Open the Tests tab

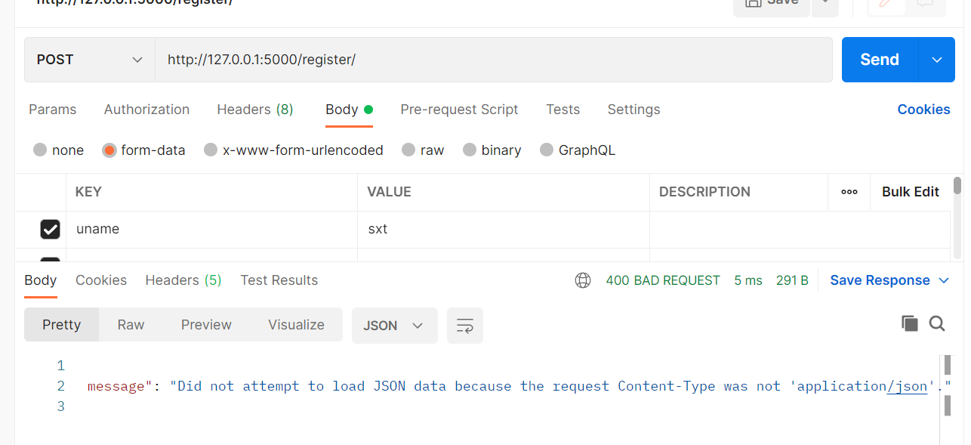563,110
